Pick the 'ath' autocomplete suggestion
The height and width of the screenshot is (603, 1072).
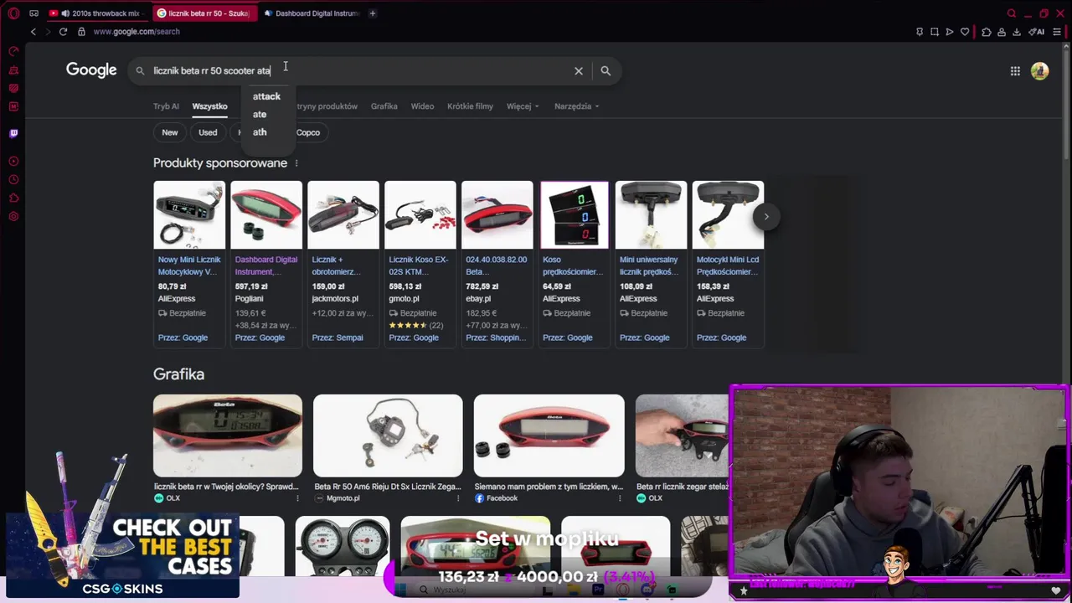click(x=260, y=132)
